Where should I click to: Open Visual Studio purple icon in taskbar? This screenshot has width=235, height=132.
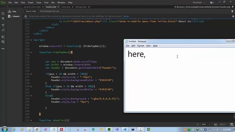[117, 129]
